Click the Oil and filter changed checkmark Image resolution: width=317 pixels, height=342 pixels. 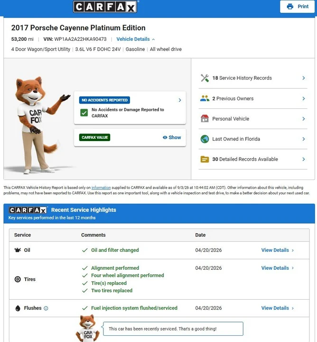click(85, 250)
